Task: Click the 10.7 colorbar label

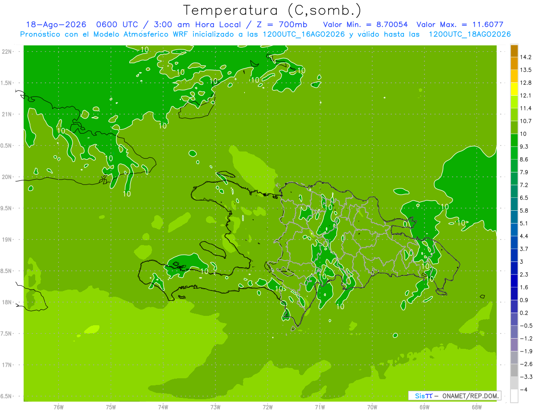Action: tap(525, 121)
